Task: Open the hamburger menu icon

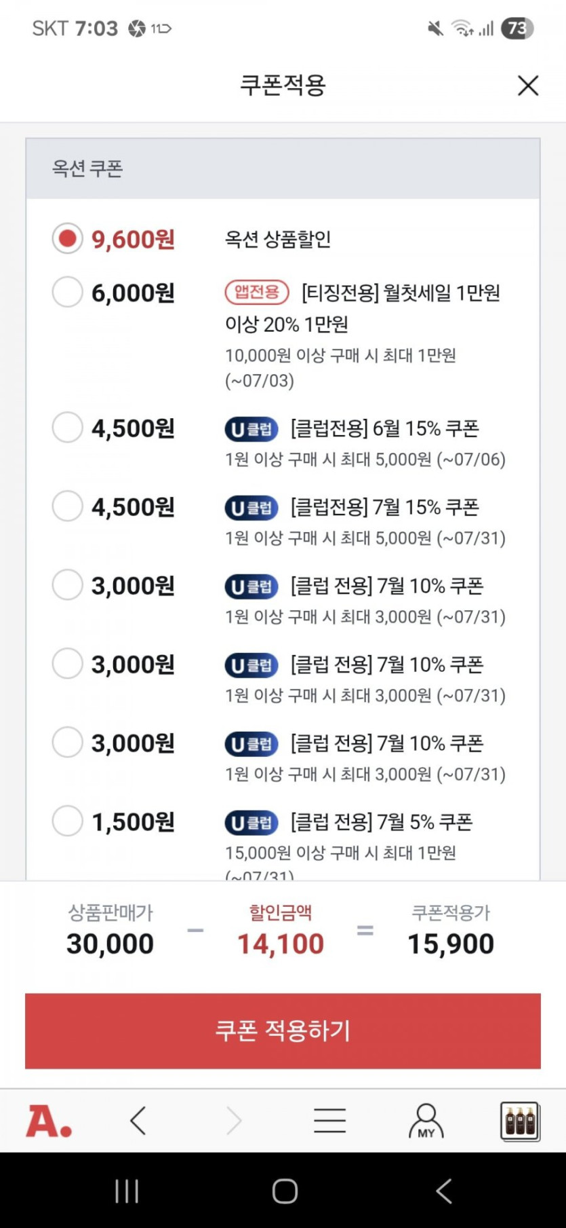Action: pyautogui.click(x=330, y=1121)
